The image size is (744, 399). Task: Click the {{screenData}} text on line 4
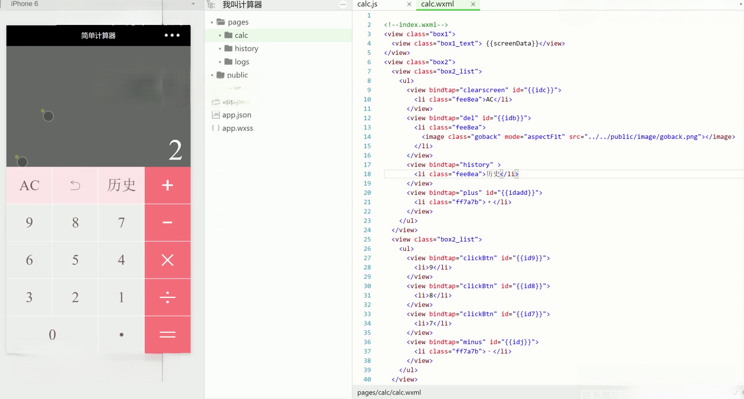512,43
